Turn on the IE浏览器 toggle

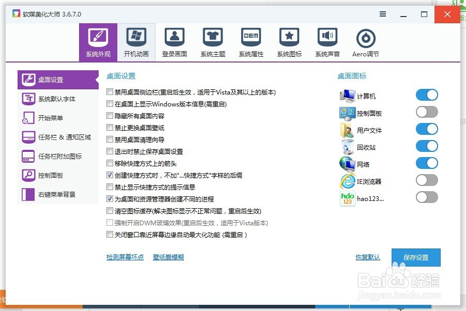pyautogui.click(x=427, y=180)
